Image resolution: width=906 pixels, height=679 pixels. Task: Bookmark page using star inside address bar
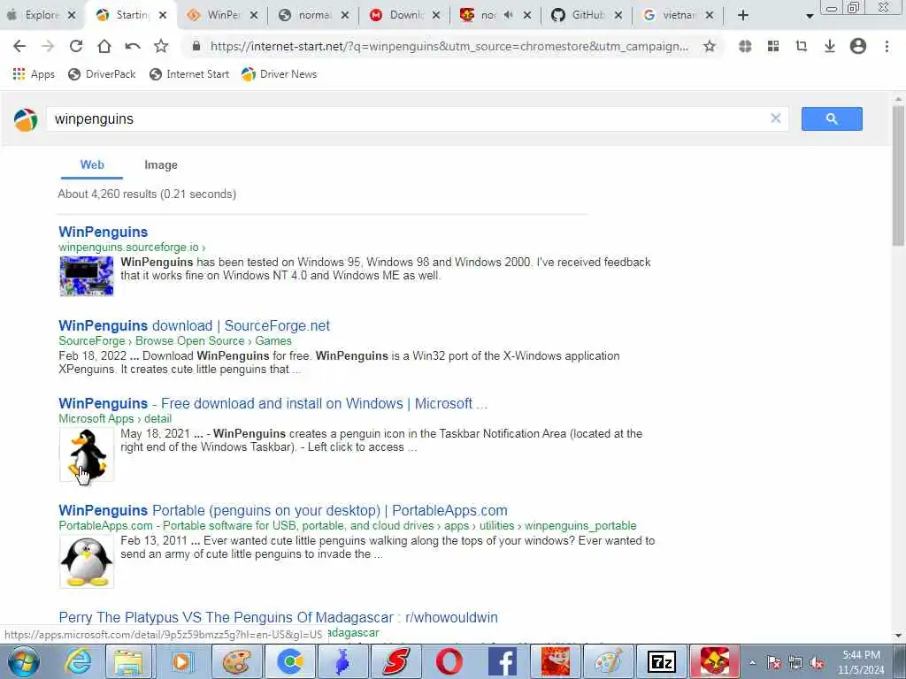pyautogui.click(x=709, y=46)
